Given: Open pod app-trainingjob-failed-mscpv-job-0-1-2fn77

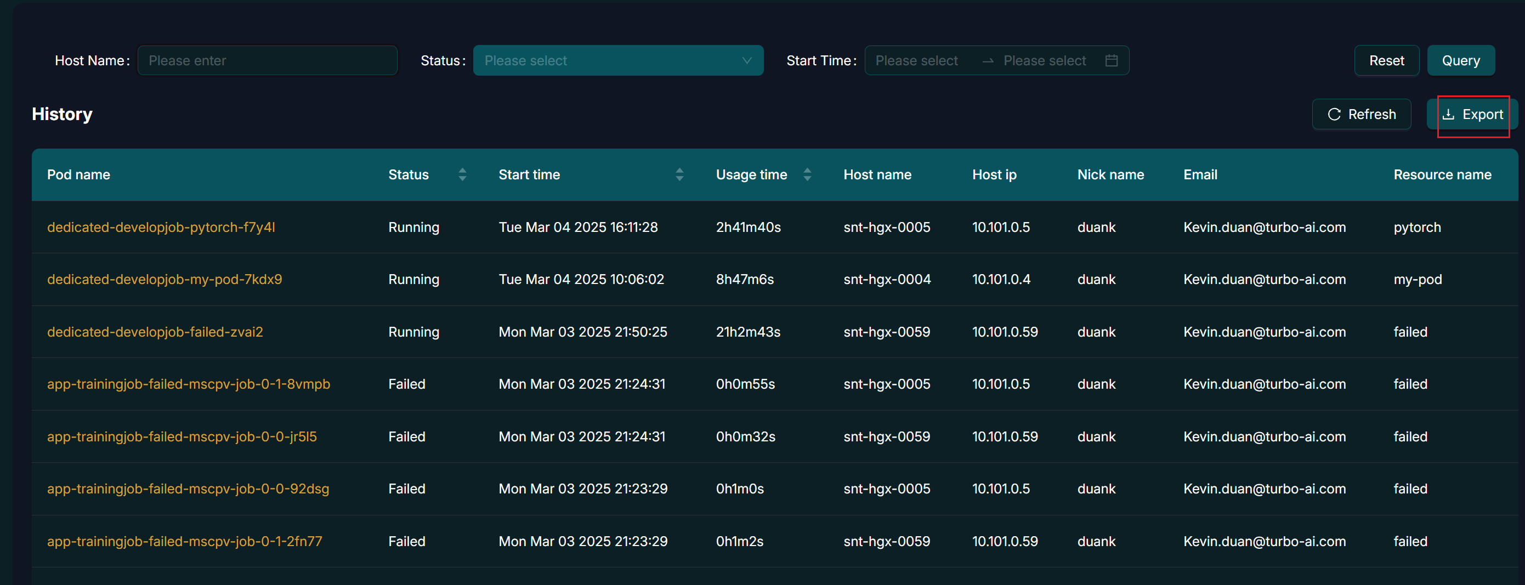Looking at the screenshot, I should 185,542.
